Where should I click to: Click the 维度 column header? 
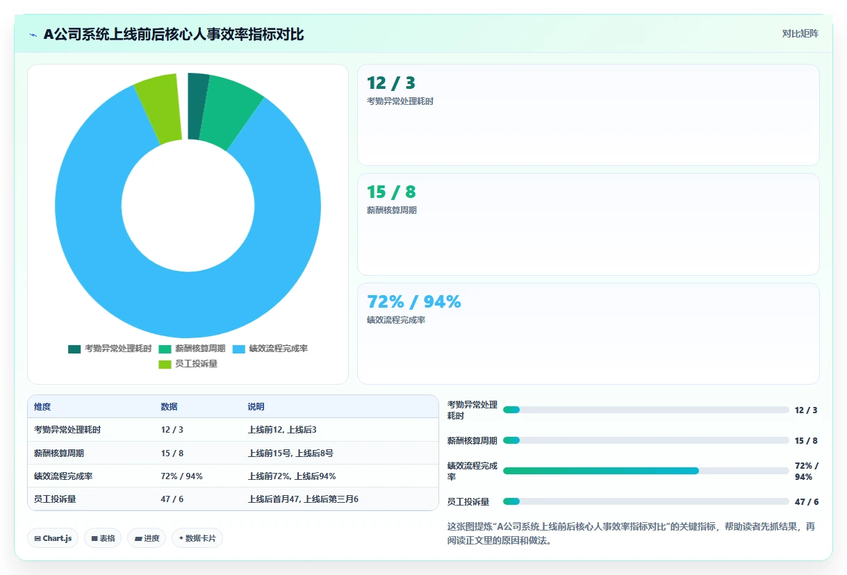pyautogui.click(x=42, y=407)
